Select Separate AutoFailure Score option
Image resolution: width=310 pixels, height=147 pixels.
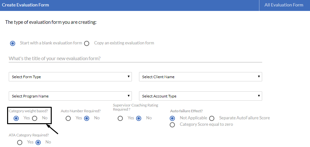point(212,118)
